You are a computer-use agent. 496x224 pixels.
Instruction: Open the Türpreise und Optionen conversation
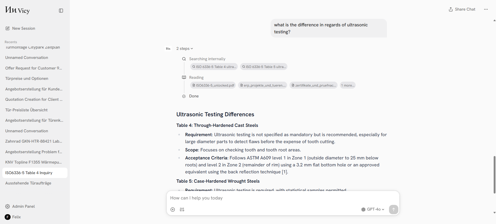27,79
